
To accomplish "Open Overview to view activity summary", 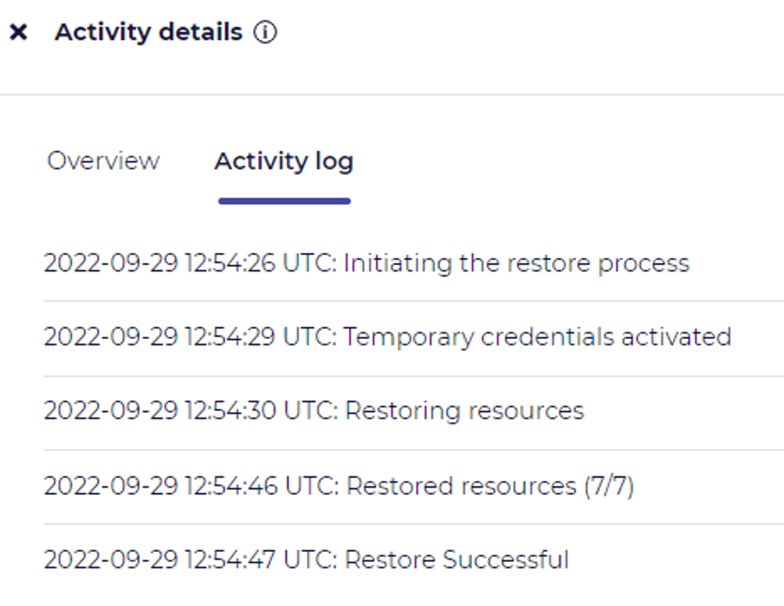I will [x=103, y=161].
